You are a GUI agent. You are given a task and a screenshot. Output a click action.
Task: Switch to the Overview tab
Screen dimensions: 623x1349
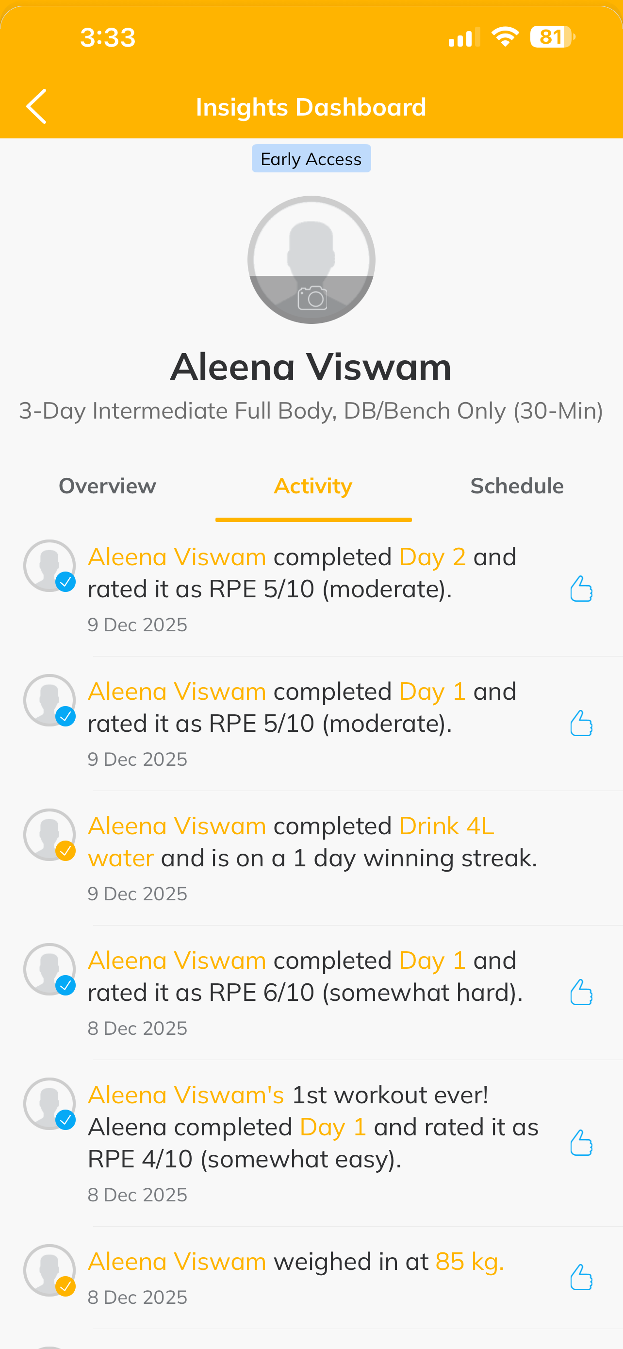tap(107, 486)
